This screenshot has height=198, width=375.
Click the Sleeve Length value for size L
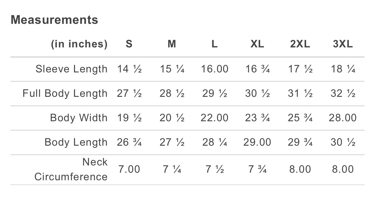point(215,69)
